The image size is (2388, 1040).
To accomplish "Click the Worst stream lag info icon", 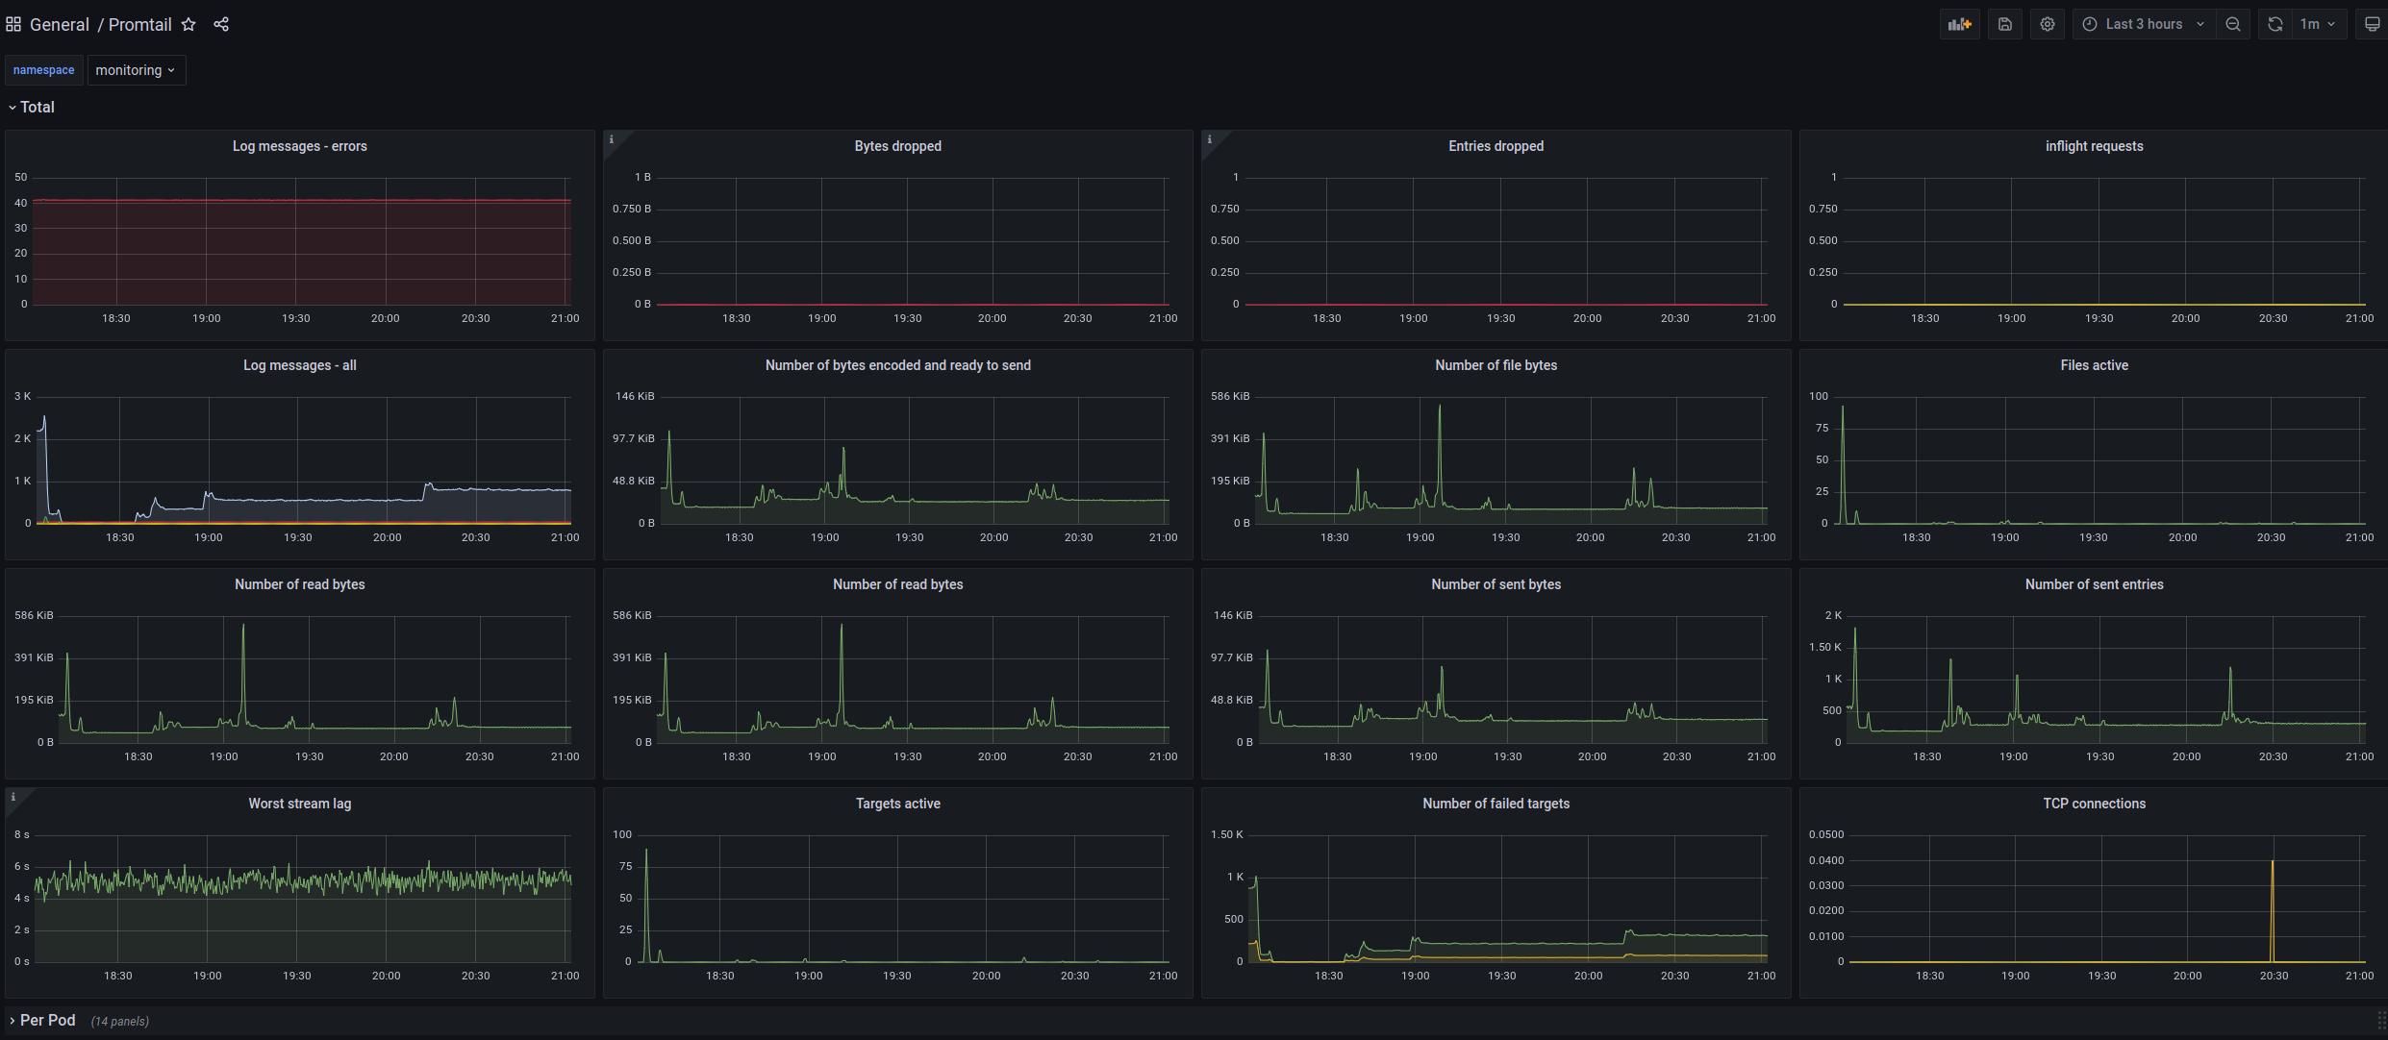I will (13, 797).
